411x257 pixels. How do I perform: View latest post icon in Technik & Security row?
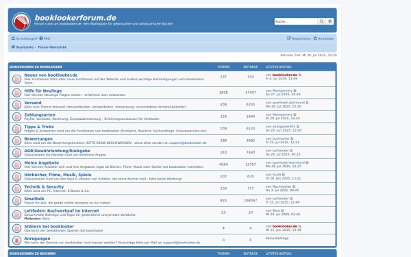pos(294,186)
